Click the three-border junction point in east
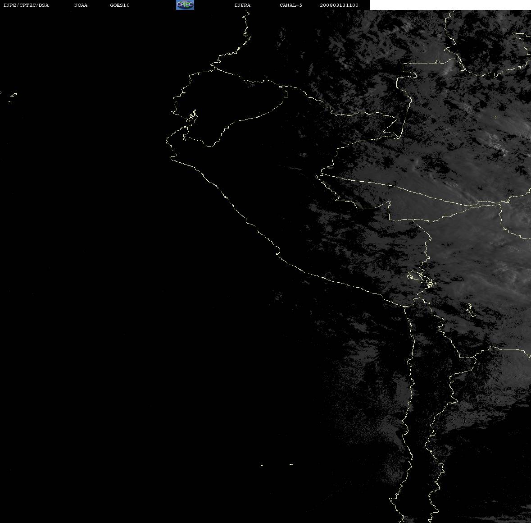The height and width of the screenshot is (523, 531). 500,203
